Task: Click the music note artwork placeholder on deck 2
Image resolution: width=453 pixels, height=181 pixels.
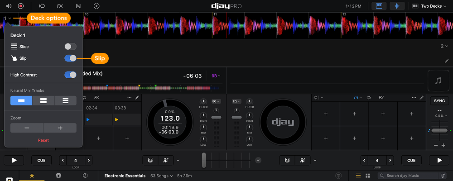Action: 438,81
